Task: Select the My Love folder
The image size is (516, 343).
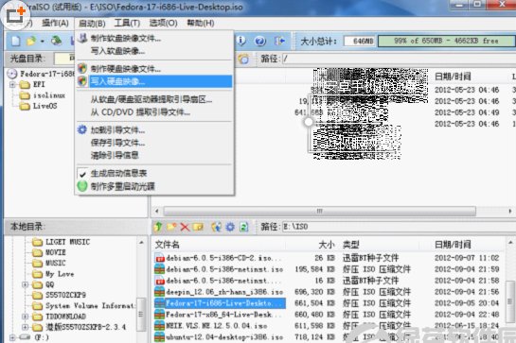Action: click(60, 274)
